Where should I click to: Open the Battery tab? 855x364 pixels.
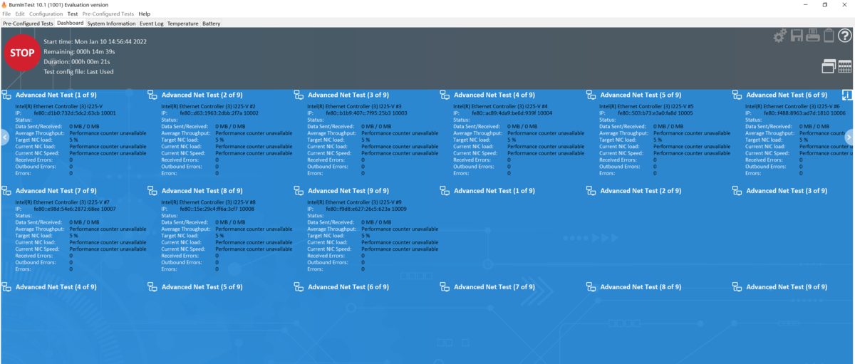point(211,24)
